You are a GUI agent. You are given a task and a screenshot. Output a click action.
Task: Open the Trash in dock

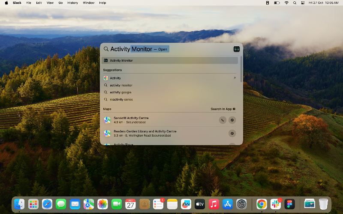click(x=323, y=204)
